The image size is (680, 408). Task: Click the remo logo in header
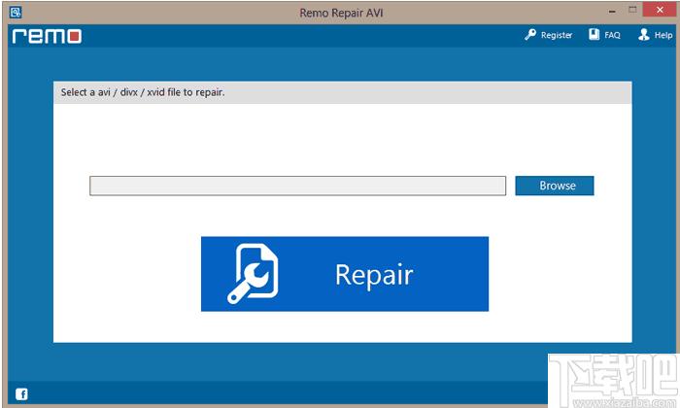point(47,36)
